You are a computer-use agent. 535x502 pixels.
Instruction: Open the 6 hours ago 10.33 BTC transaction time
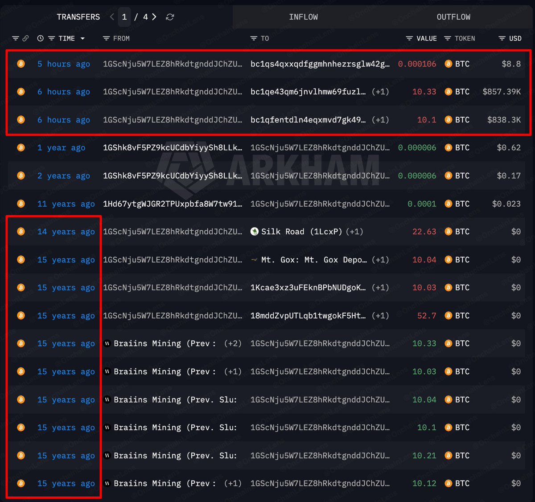tap(64, 92)
